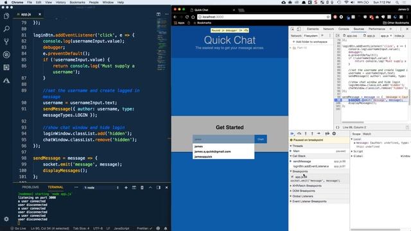Toggle pause on exceptions in DevTools
This screenshot has height=231, width=411.
pyautogui.click(x=334, y=133)
